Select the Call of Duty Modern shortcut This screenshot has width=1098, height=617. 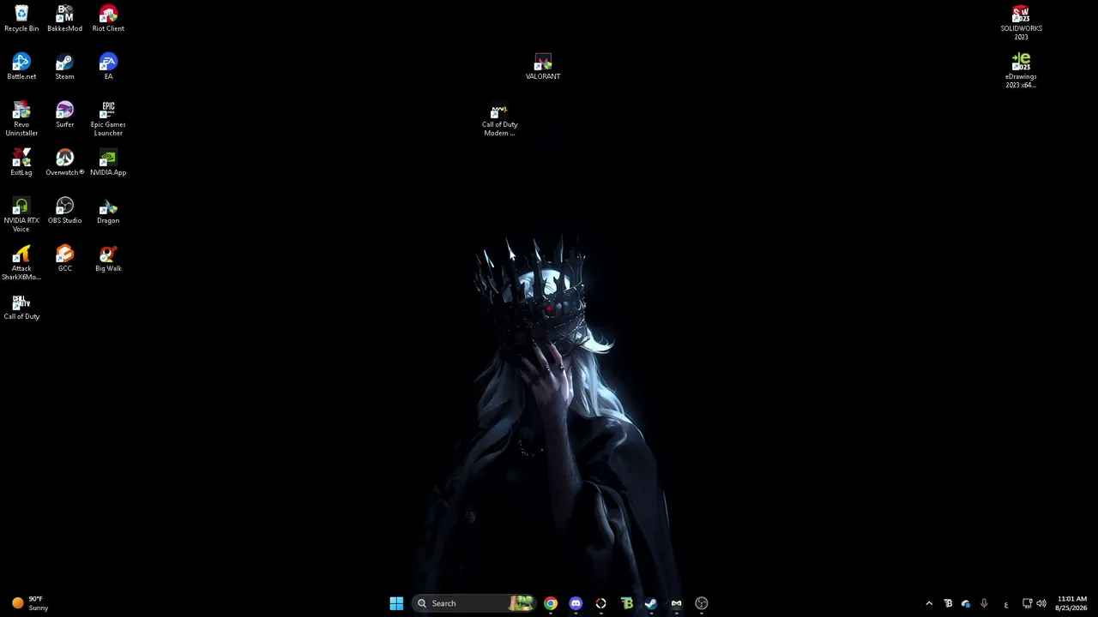(499, 119)
